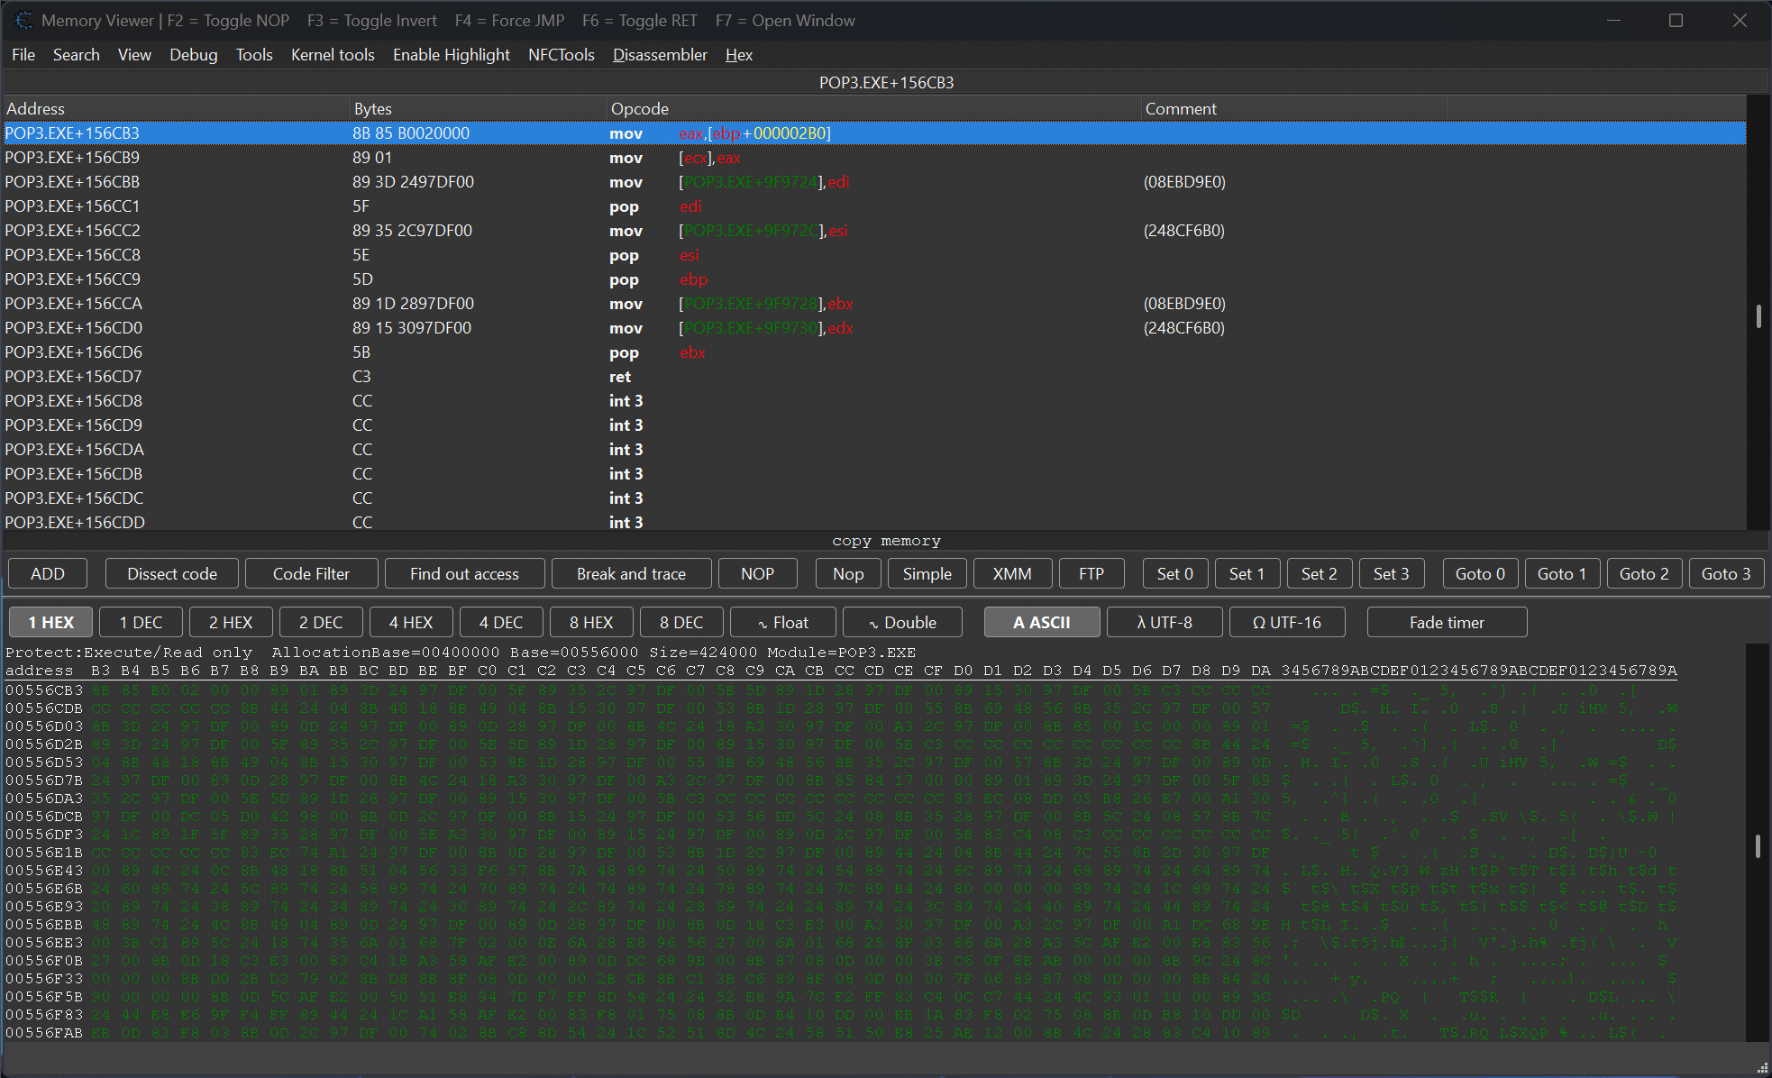Click the Goto 2 button
This screenshot has width=1772, height=1078.
point(1643,573)
